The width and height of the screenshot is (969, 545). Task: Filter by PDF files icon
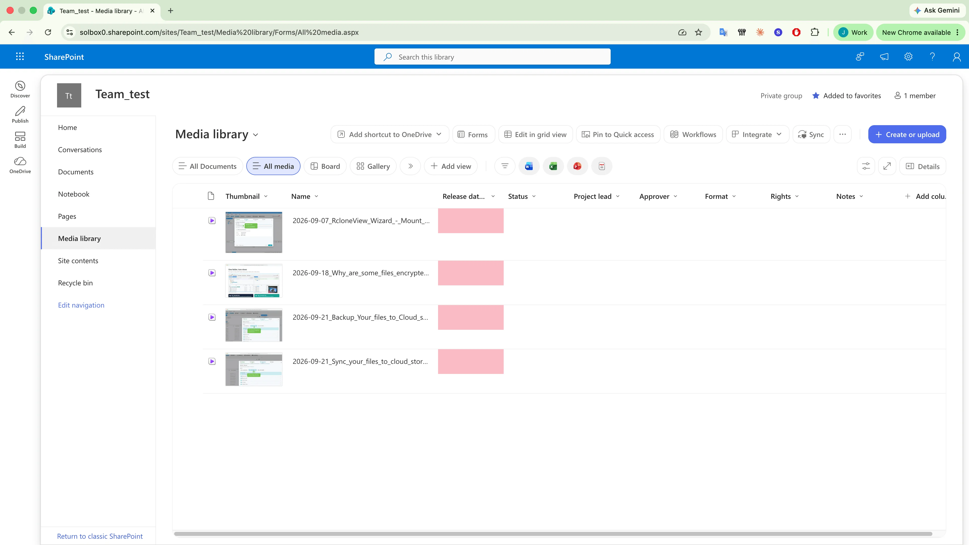(x=602, y=166)
